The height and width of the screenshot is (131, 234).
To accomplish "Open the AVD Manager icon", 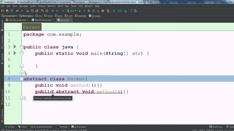I will [x=108, y=11].
